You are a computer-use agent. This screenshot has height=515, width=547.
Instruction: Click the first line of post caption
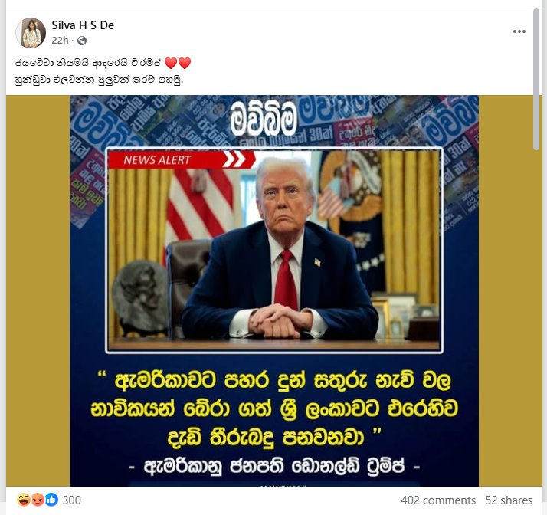pos(103,63)
